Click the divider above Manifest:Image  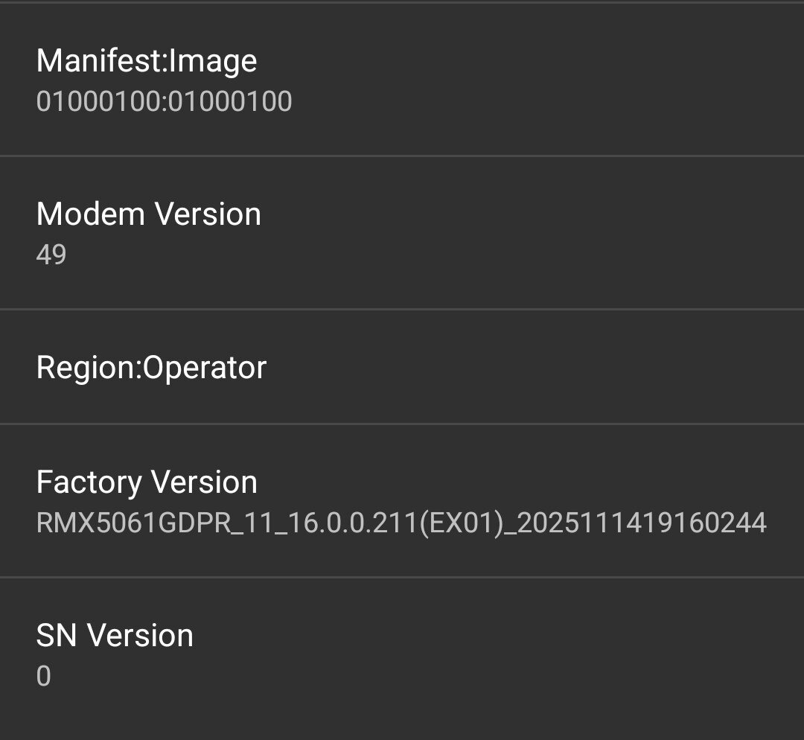pos(402,3)
